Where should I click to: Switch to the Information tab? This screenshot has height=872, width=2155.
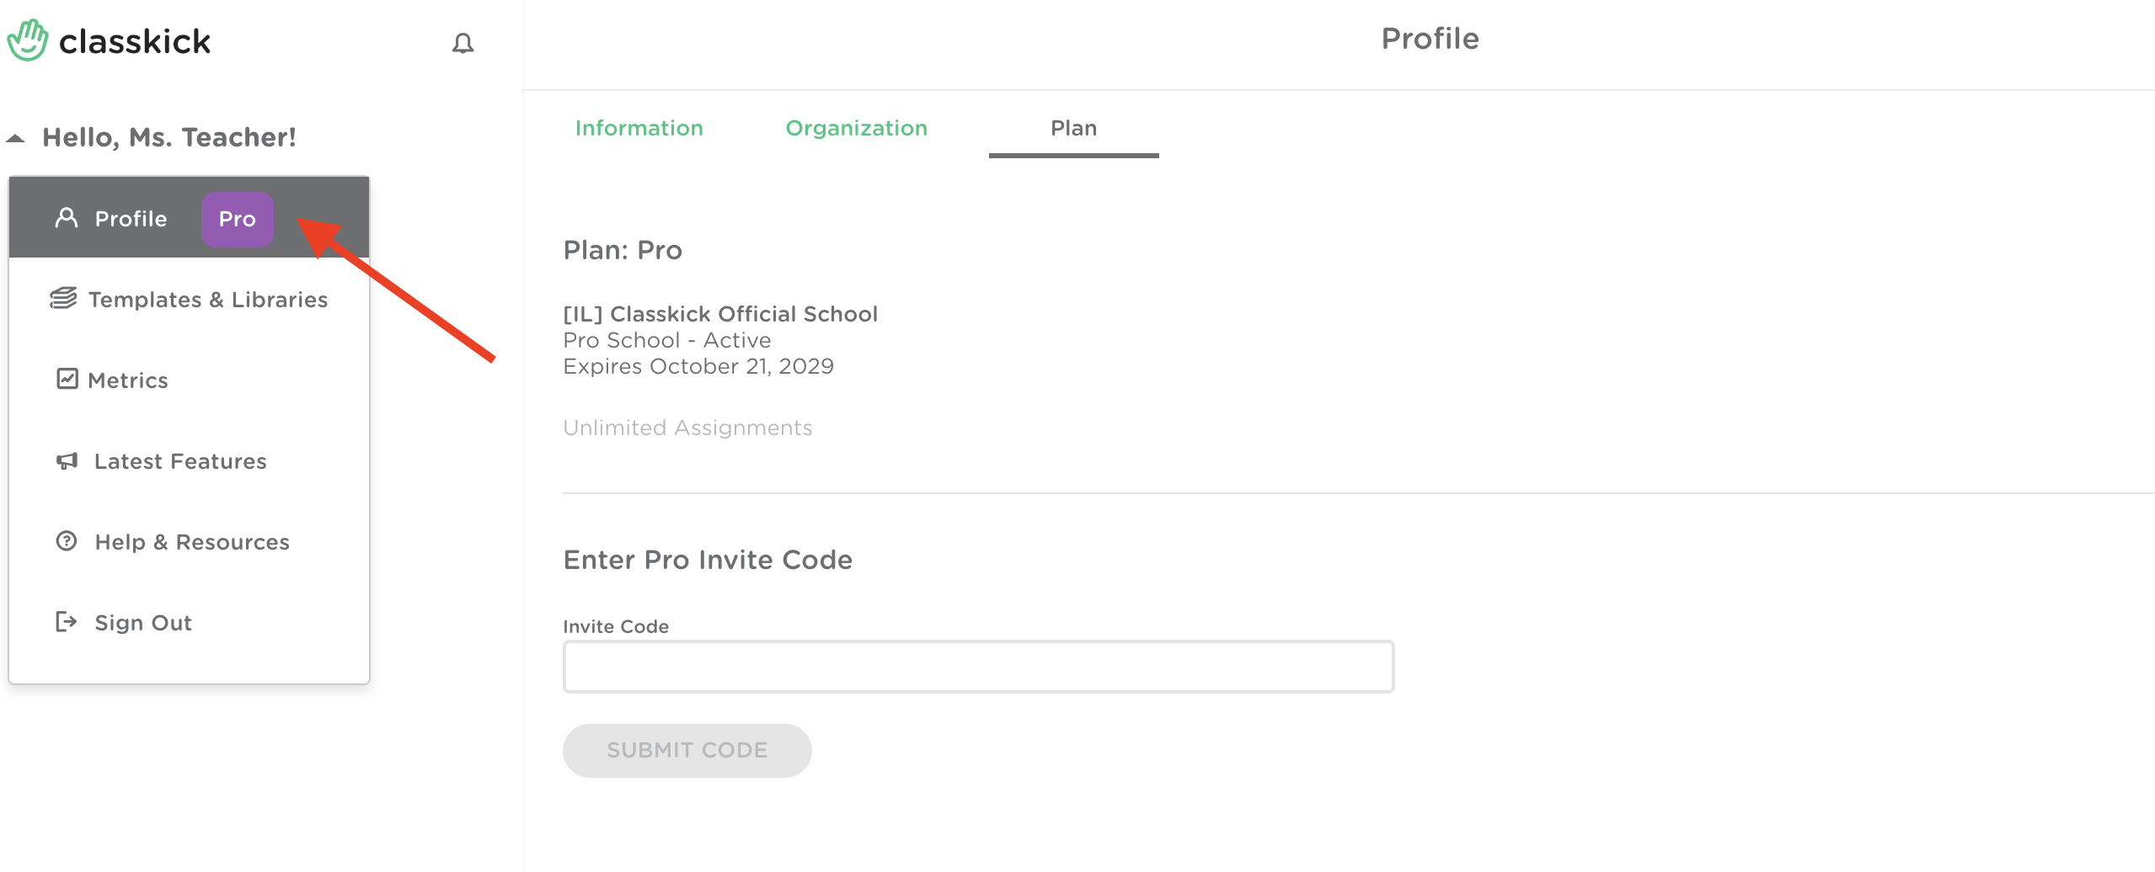pos(639,128)
